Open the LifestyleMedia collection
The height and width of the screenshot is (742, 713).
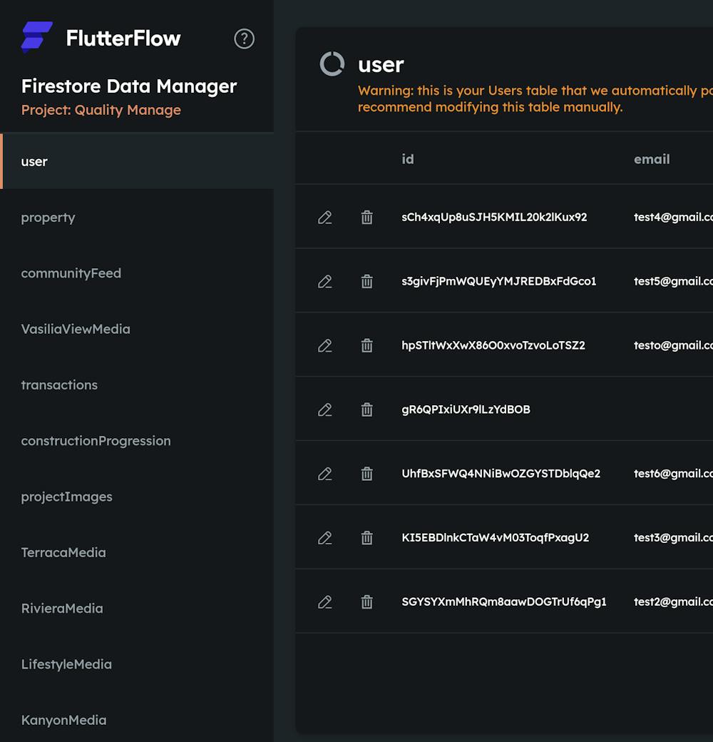point(137,664)
